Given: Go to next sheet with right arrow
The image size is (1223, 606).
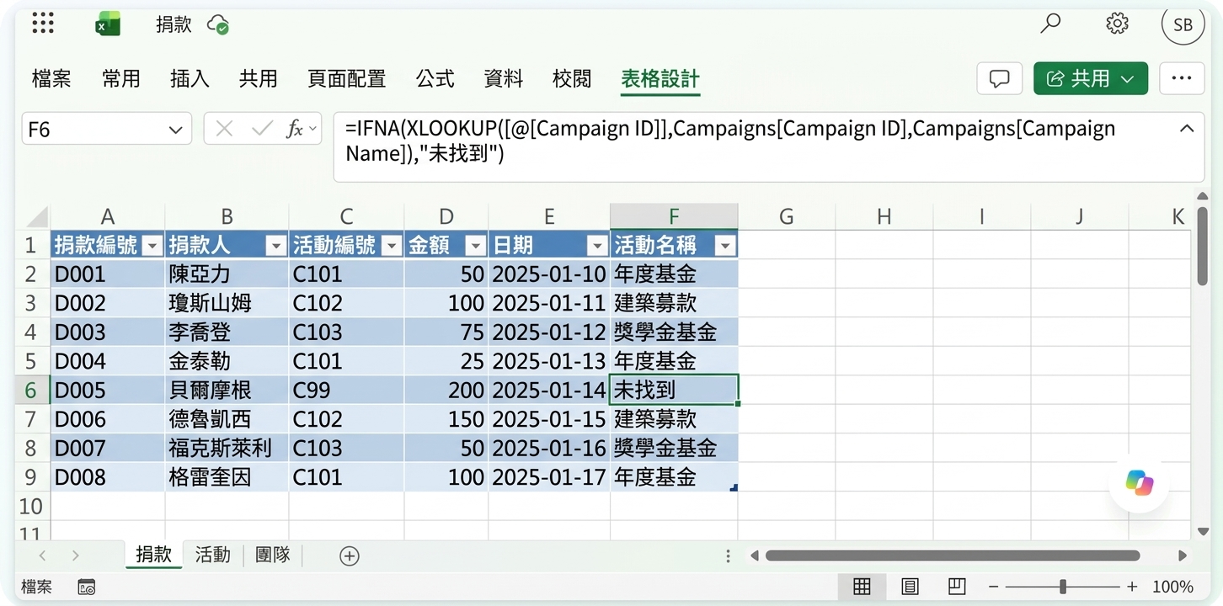Looking at the screenshot, I should 76,555.
